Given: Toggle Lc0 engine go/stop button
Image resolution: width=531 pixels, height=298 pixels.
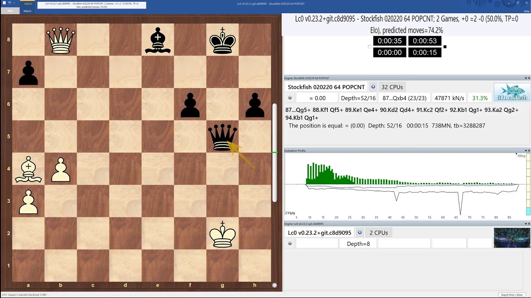Looking at the screenshot, I should (360, 233).
